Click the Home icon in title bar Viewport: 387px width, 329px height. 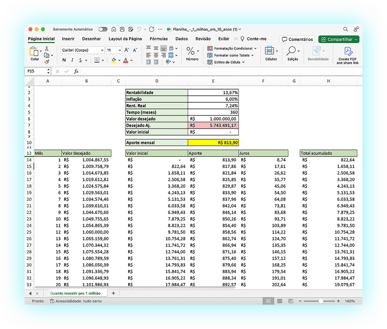click(x=114, y=29)
